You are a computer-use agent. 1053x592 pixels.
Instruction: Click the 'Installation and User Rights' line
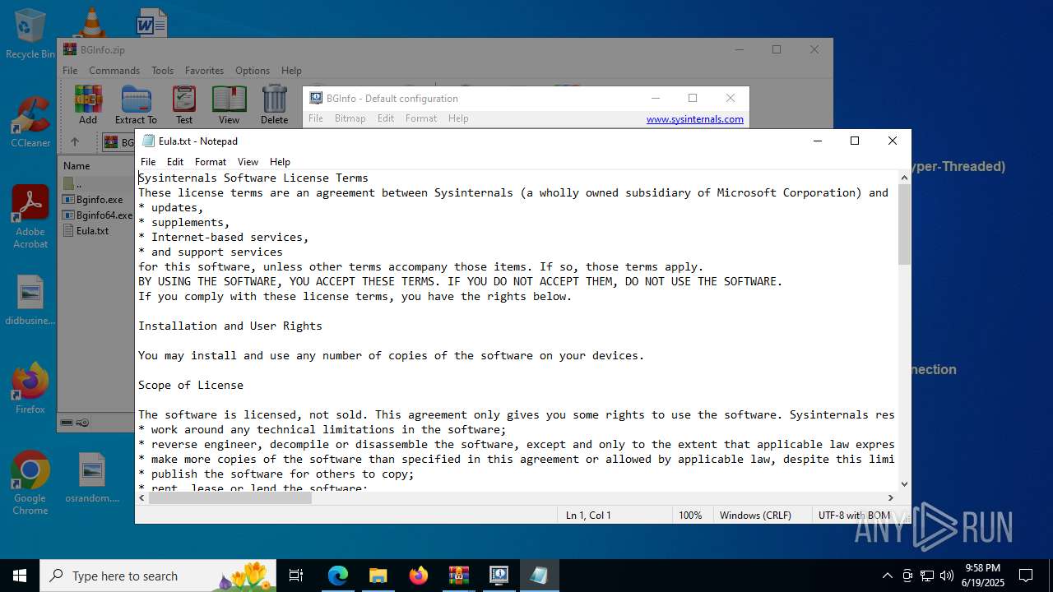[230, 326]
